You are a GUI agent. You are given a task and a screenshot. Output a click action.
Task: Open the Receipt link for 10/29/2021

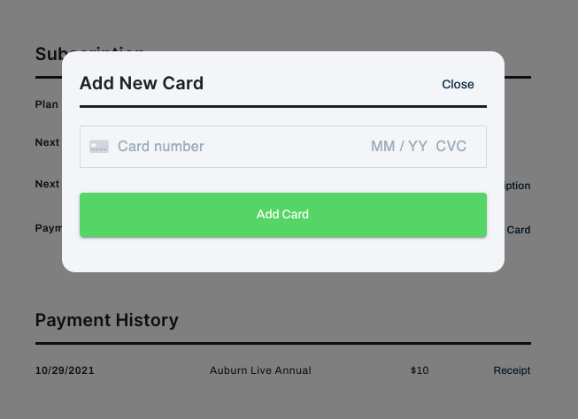pos(512,370)
